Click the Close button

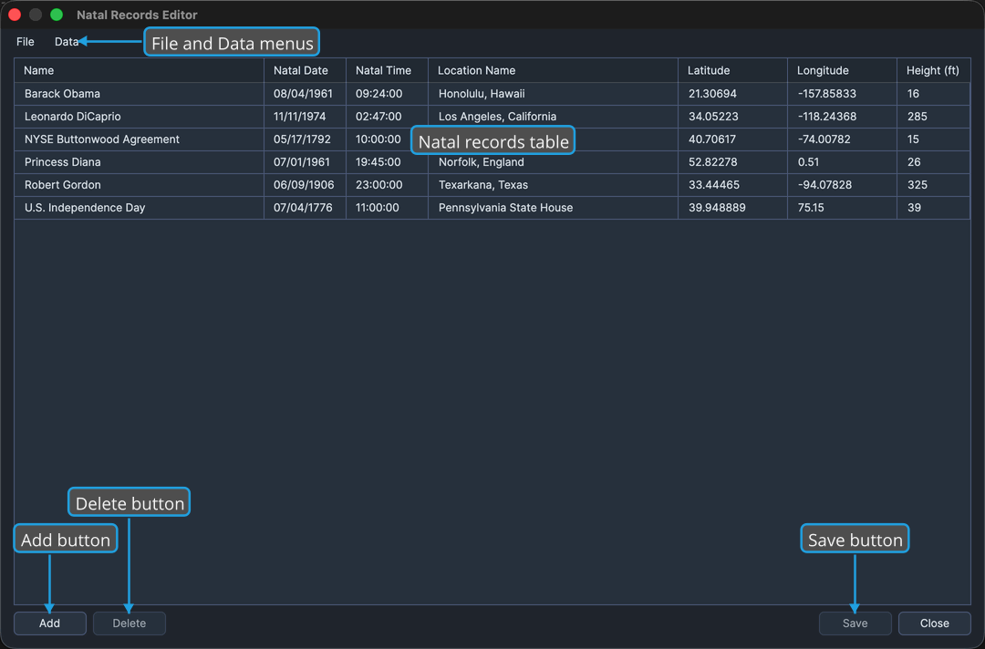(x=935, y=623)
